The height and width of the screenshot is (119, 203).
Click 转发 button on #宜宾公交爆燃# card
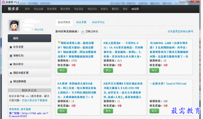[x=108, y=111]
